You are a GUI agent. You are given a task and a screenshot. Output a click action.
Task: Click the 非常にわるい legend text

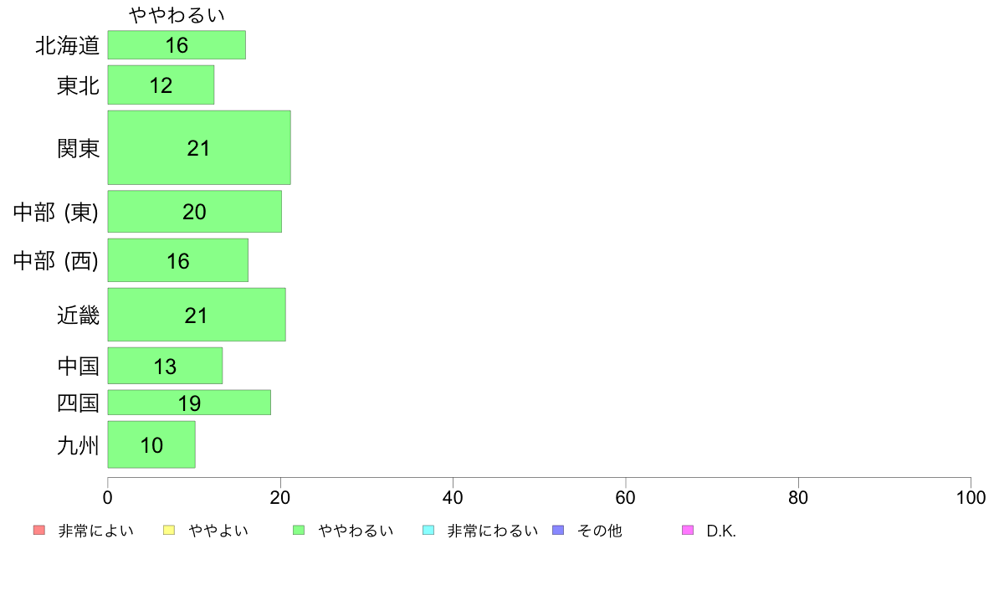(x=493, y=531)
